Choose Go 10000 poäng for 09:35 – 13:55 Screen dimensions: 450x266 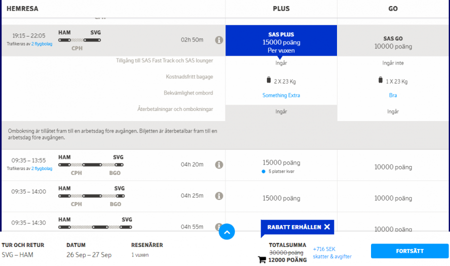click(x=393, y=167)
